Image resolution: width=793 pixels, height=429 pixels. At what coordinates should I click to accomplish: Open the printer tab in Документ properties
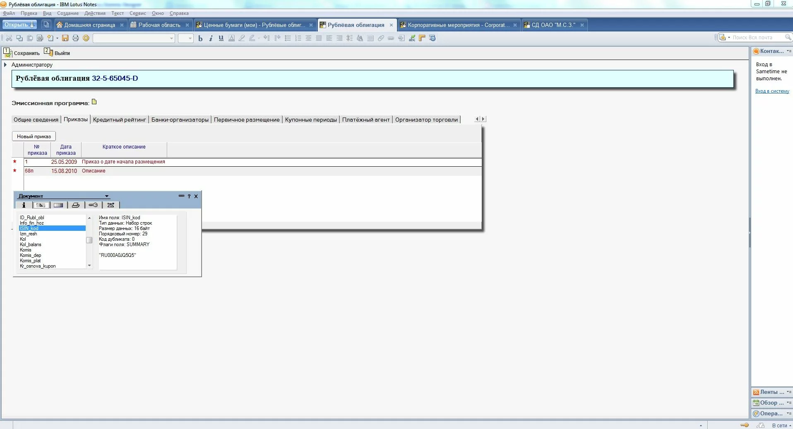point(76,205)
